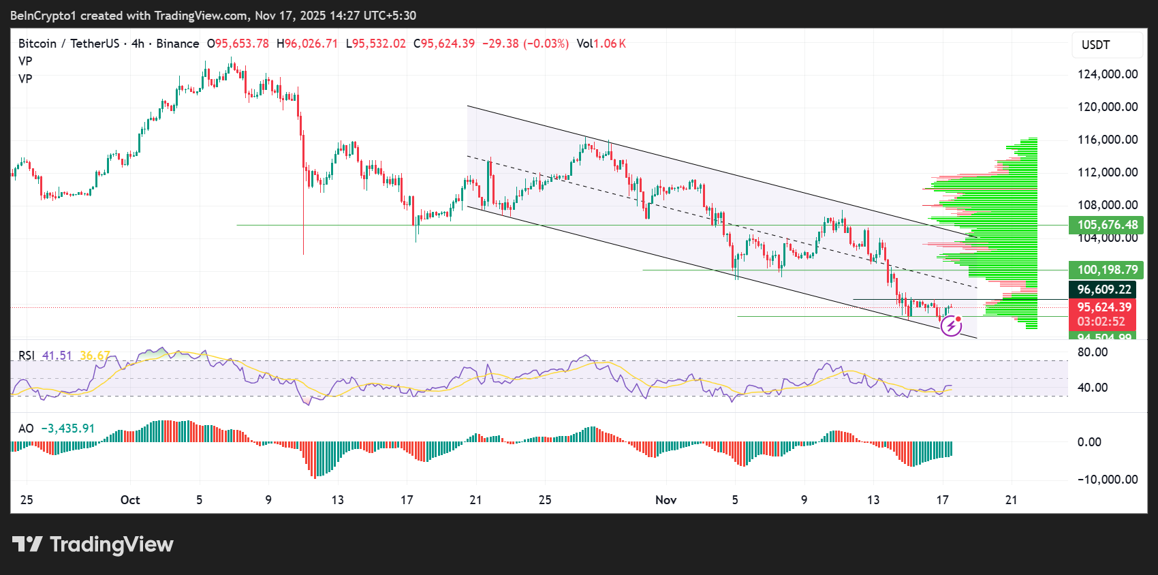Click Oct on the time axis

(130, 500)
